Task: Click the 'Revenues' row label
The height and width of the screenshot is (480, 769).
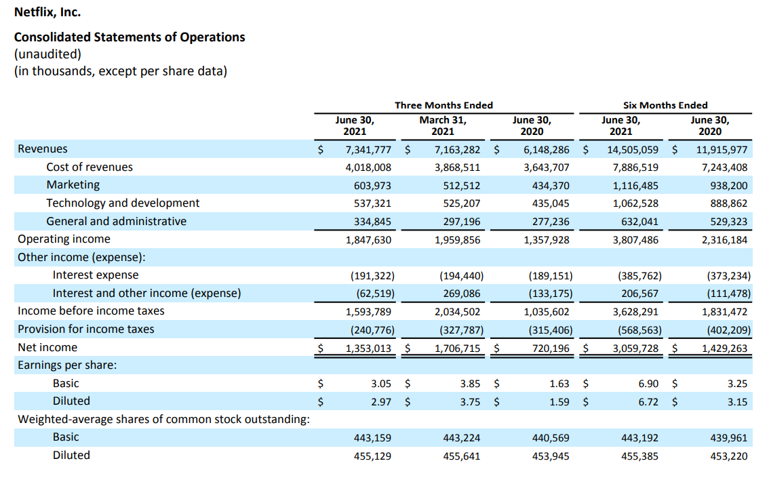Action: click(43, 149)
